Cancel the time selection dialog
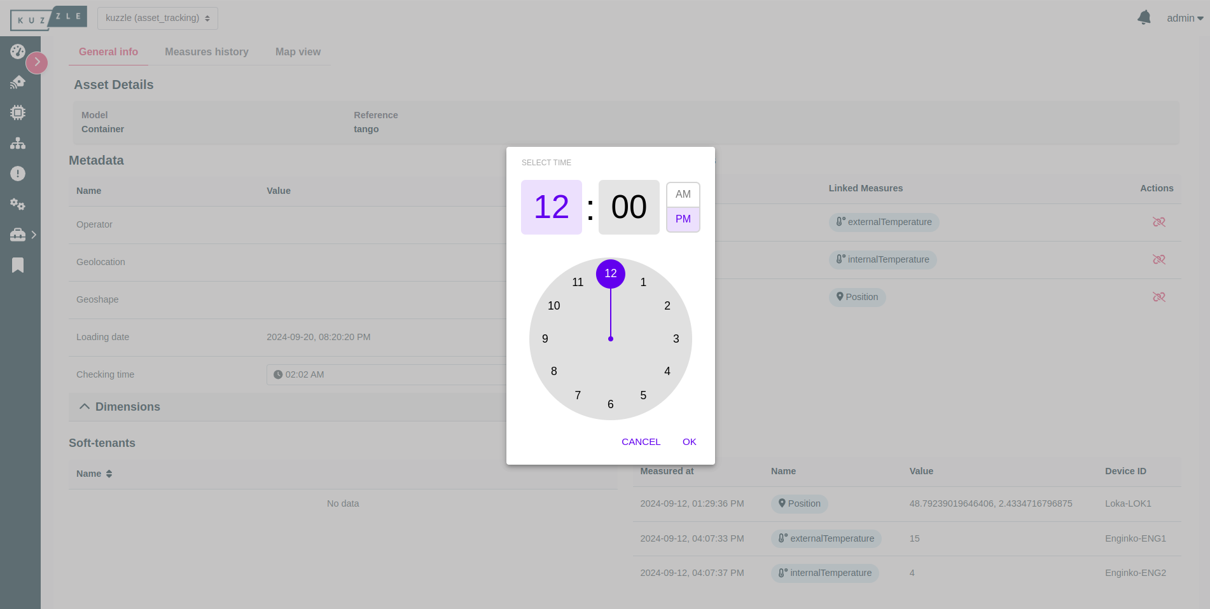1210x609 pixels. pos(641,441)
